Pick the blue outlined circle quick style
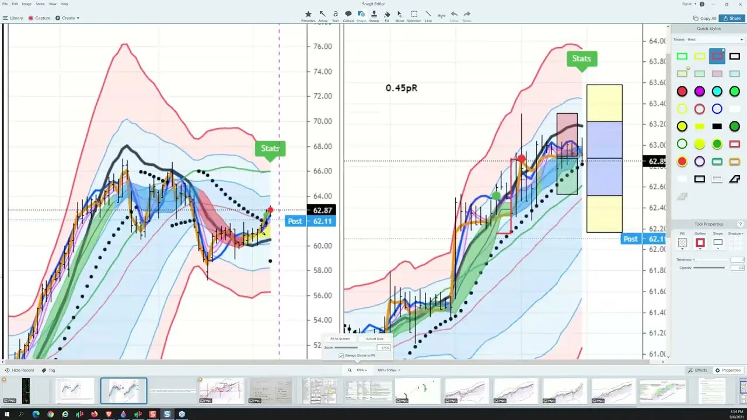 717,108
